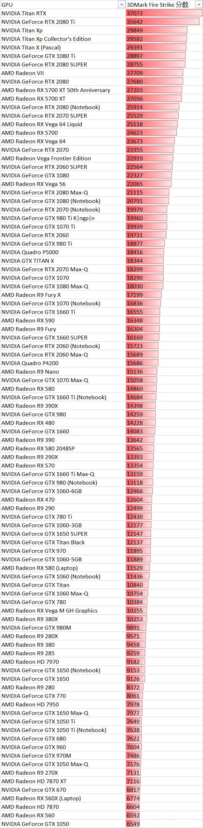
Task: Select score cell 37073
Action: click(x=164, y=13)
